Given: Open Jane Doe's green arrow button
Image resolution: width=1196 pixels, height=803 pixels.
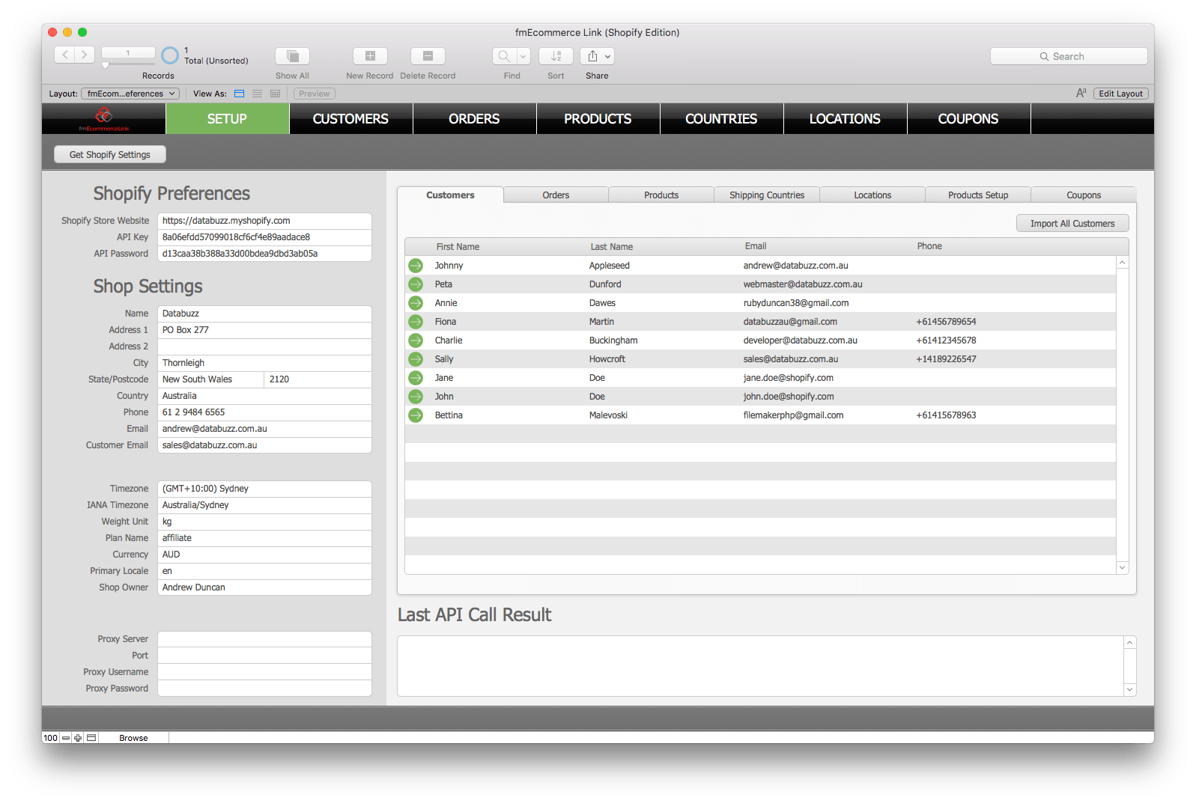Looking at the screenshot, I should point(416,378).
